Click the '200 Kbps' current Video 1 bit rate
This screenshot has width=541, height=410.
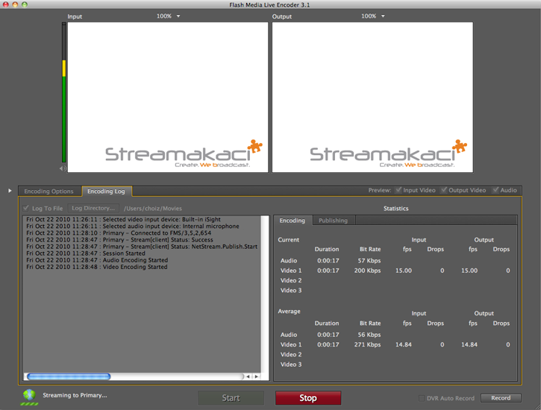pos(367,271)
